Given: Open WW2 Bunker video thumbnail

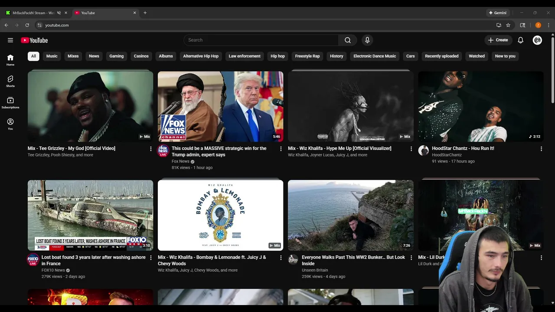Looking at the screenshot, I should click(x=350, y=215).
